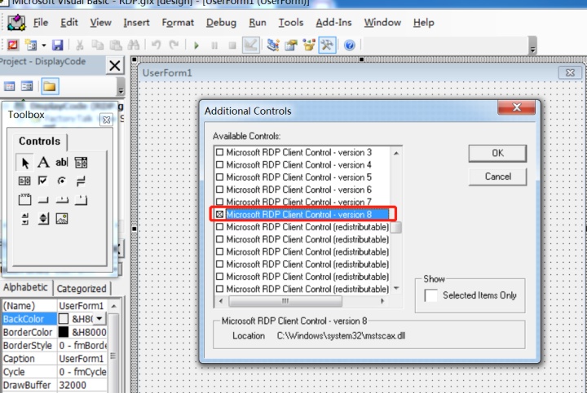Click the View Object icon in Project panel

27,87
